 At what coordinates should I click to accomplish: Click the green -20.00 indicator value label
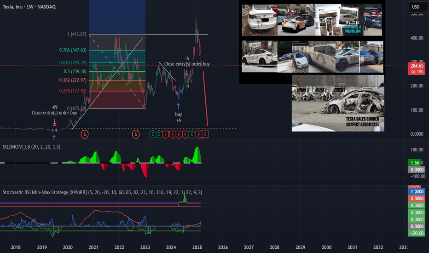[417, 233]
